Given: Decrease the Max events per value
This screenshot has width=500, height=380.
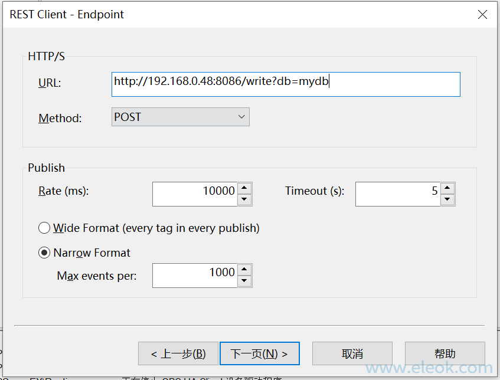Looking at the screenshot, I should tap(245, 281).
